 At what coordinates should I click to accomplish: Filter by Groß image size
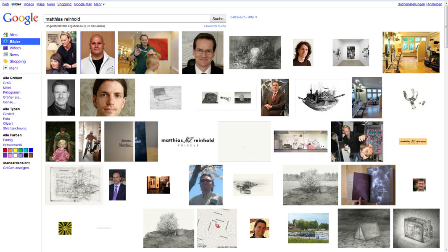point(7,83)
